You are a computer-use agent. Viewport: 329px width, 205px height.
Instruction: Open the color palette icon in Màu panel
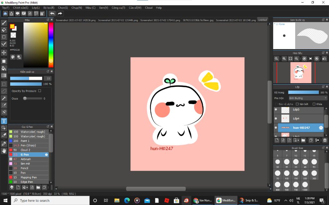(x=13, y=57)
